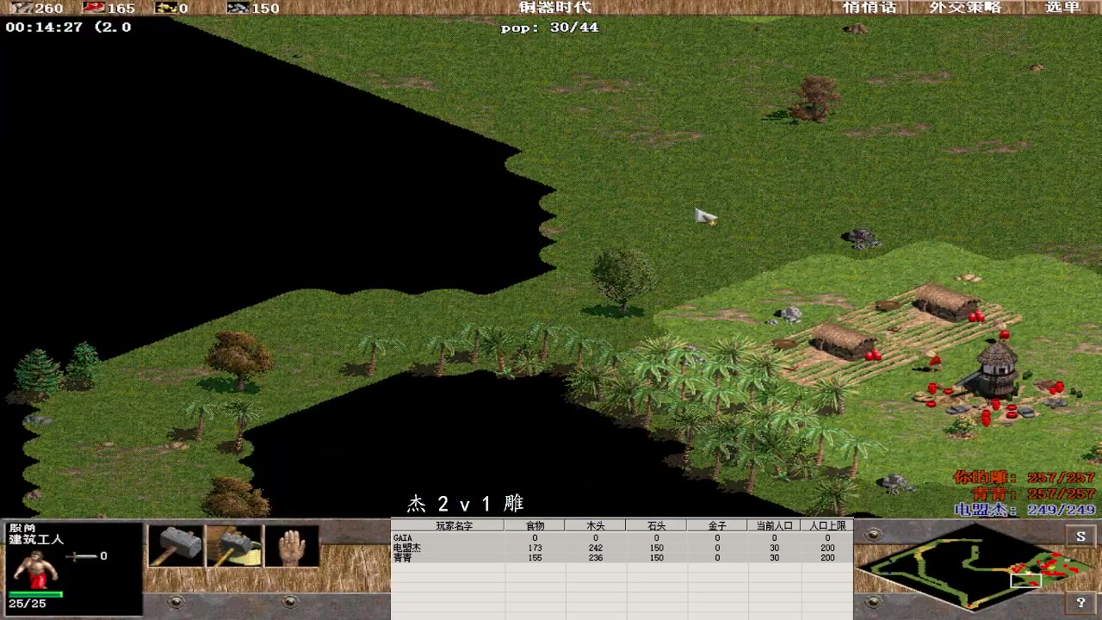Click the white viewport rectangle on minimap
Image resolution: width=1102 pixels, height=620 pixels.
(1025, 580)
